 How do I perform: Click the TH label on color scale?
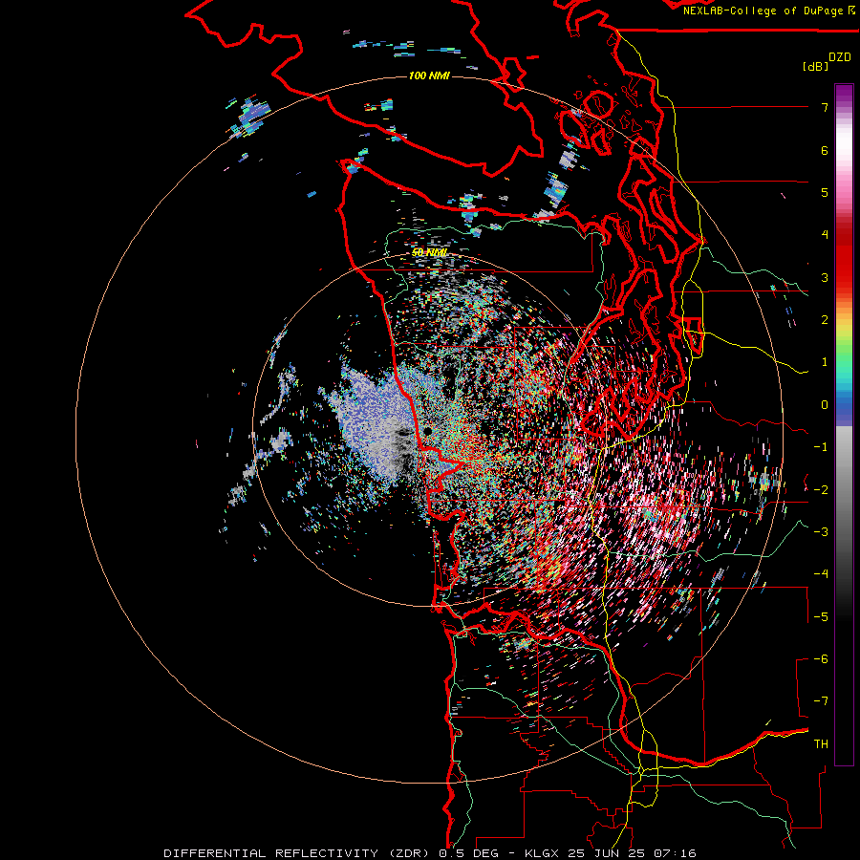[x=821, y=744]
